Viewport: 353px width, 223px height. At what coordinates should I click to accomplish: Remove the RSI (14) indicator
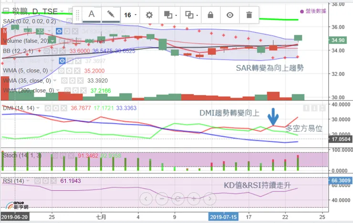53,181
